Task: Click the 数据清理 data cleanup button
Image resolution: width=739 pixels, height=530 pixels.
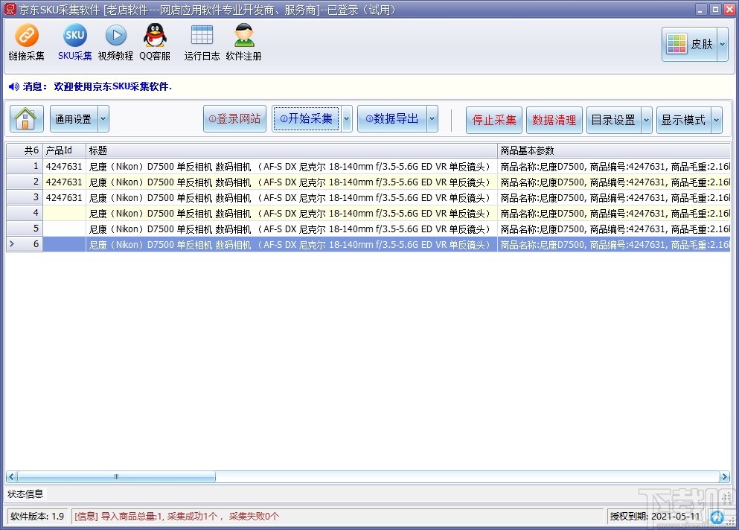Action: point(554,121)
